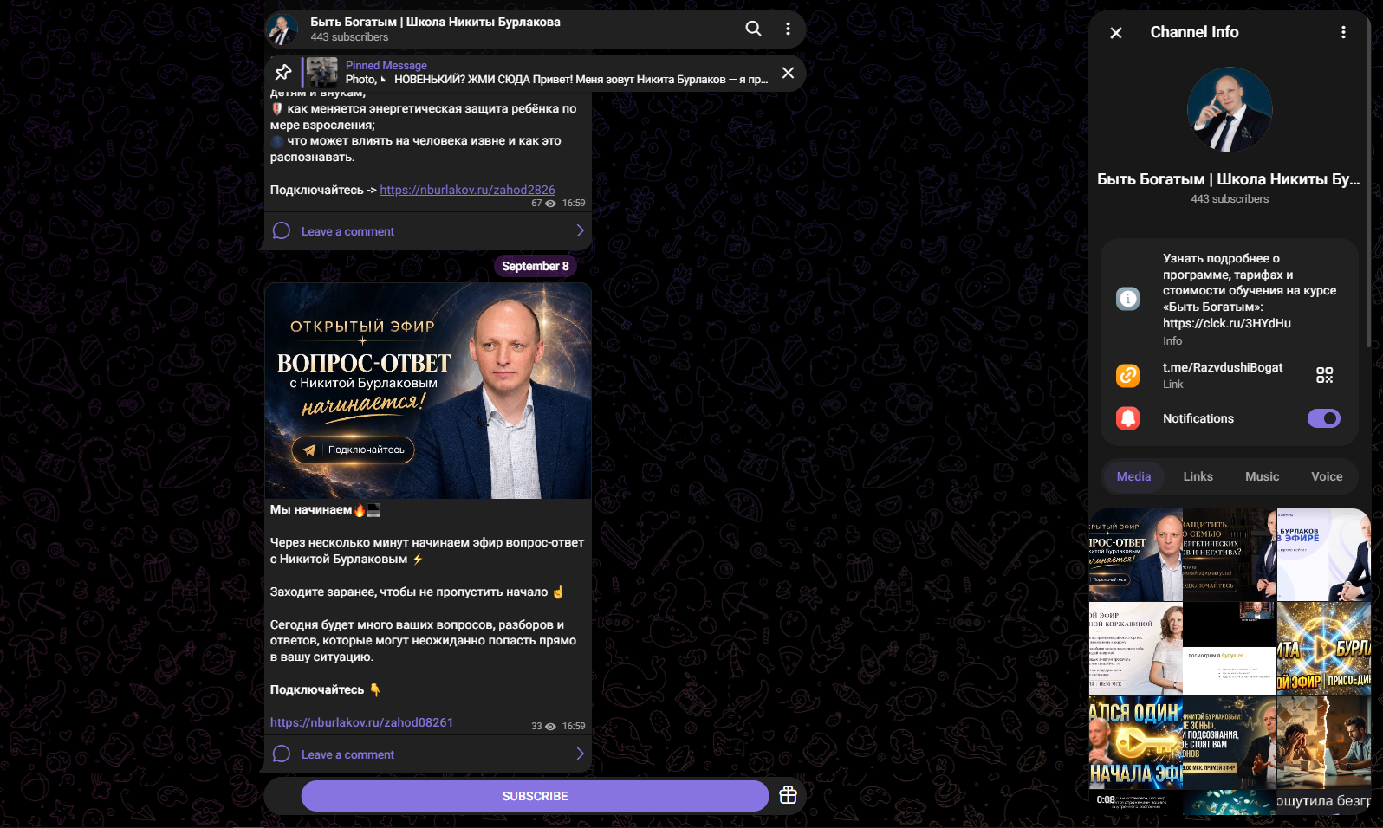Open the dark family-protection media thumbnail

1230,554
